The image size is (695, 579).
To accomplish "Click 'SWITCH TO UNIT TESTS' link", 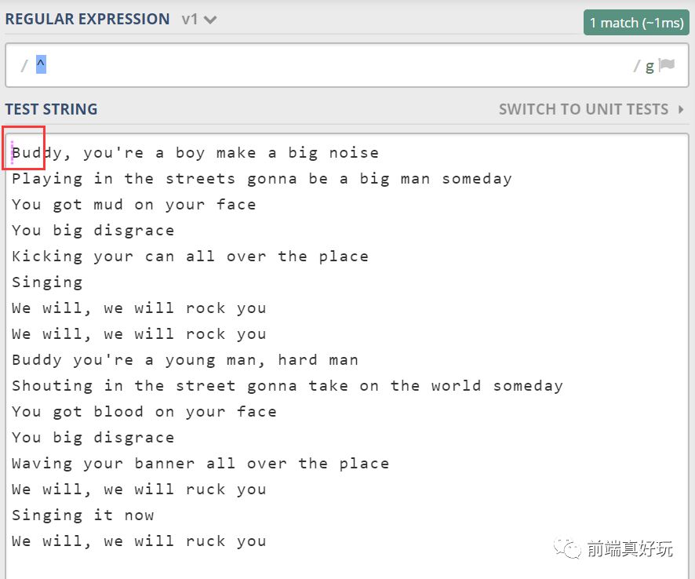I will [x=584, y=109].
